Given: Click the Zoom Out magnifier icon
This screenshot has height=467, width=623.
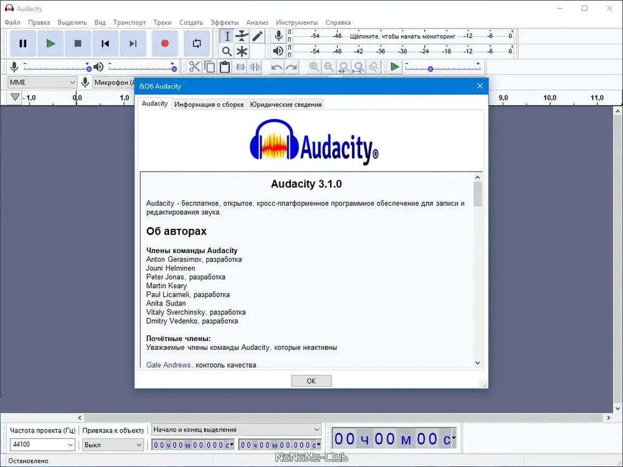Looking at the screenshot, I should tap(329, 67).
